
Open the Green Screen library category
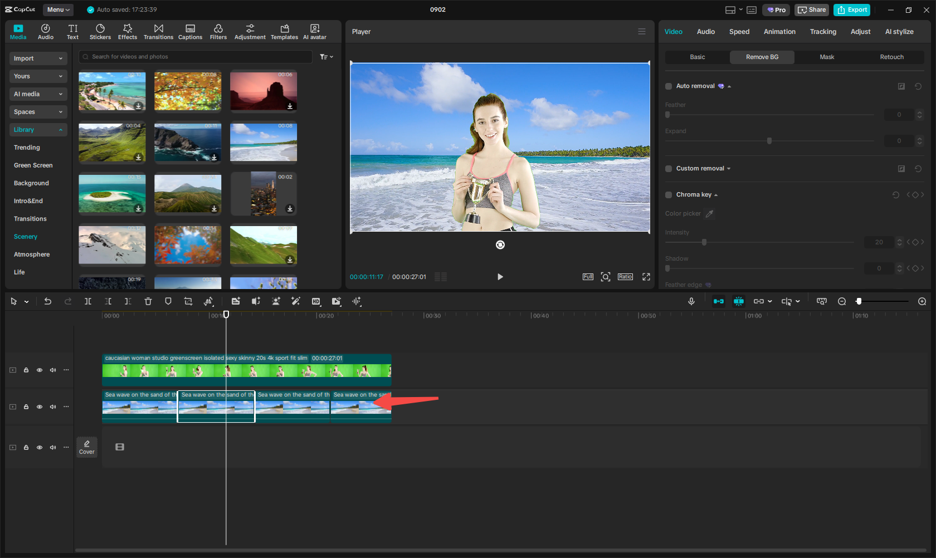[x=33, y=165]
